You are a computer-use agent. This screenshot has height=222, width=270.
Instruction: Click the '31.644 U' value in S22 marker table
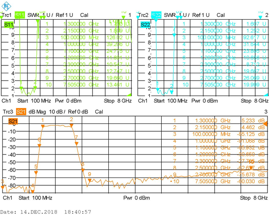pyautogui.click(x=254, y=44)
